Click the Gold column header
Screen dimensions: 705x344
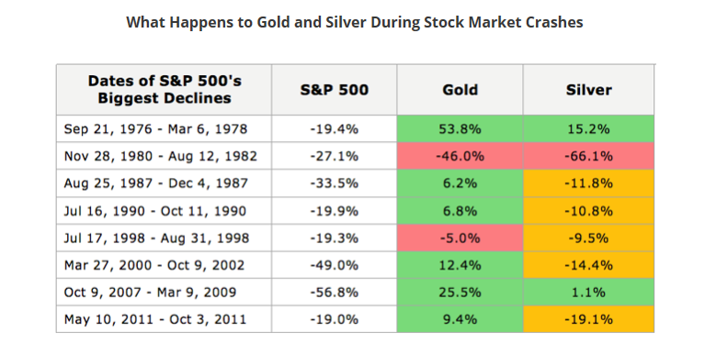pos(460,90)
